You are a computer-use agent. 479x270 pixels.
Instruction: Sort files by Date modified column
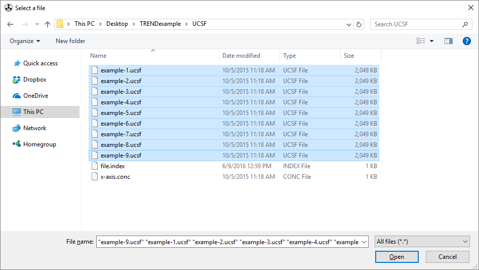coord(242,56)
